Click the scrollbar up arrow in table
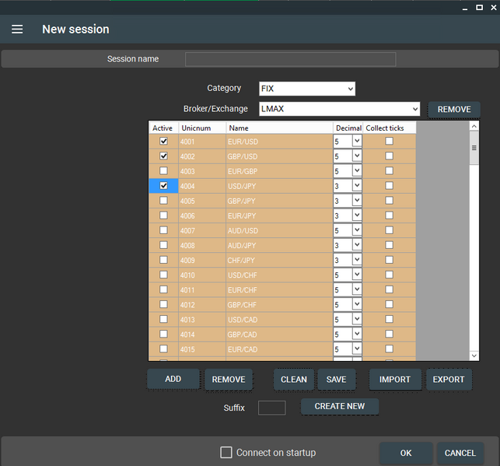Screen dimensions: 500x466 click(x=474, y=127)
